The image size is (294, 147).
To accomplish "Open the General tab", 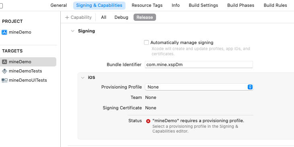I will [58, 6].
